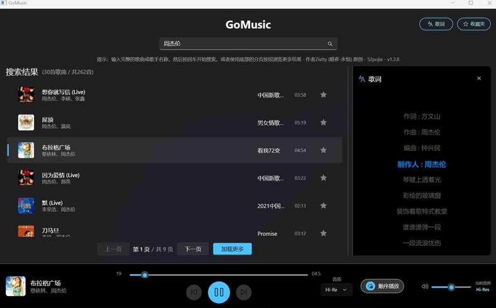Favorite the song 屋顶
The width and height of the screenshot is (496, 308).
[x=323, y=123]
